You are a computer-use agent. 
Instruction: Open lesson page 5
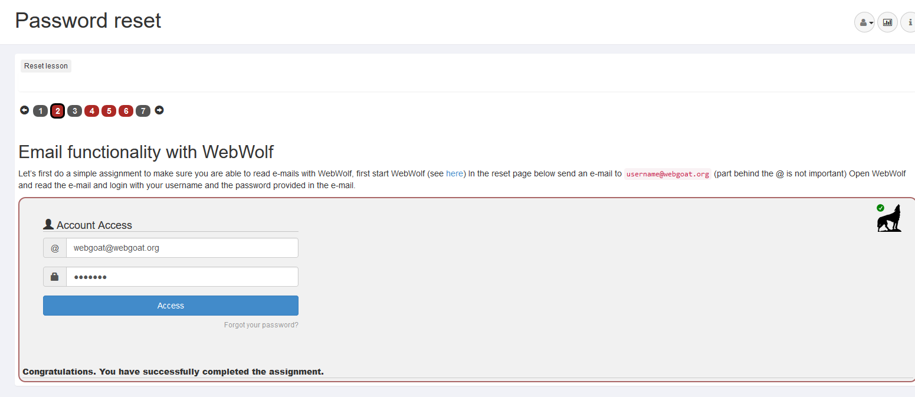tap(109, 111)
